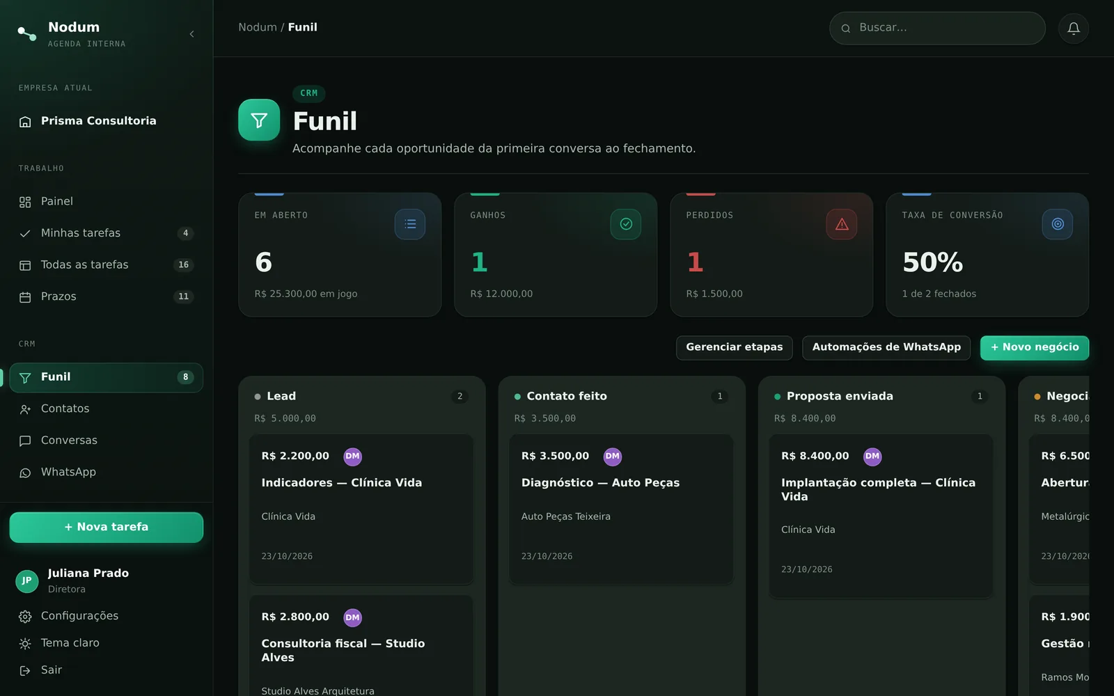Open the notifications bell
The width and height of the screenshot is (1114, 696).
[x=1074, y=28]
